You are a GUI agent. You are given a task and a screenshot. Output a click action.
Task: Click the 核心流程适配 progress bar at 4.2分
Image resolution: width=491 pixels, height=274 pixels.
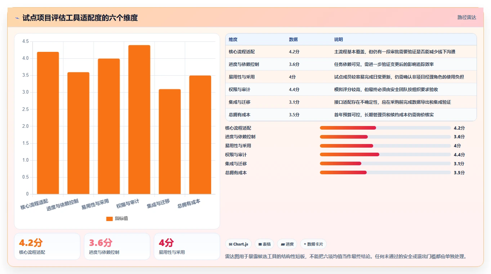pyautogui.click(x=385, y=128)
